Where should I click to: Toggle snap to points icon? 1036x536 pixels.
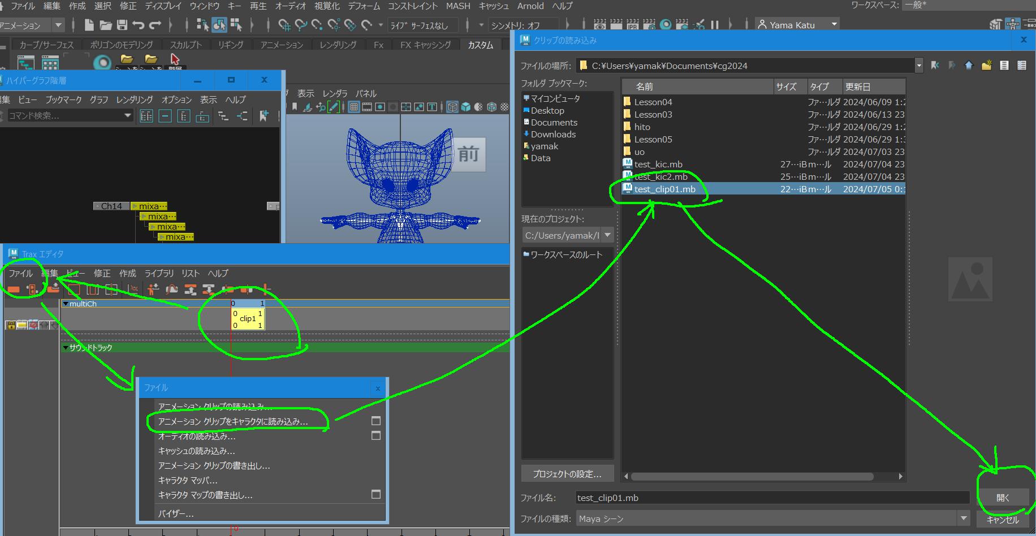point(317,25)
